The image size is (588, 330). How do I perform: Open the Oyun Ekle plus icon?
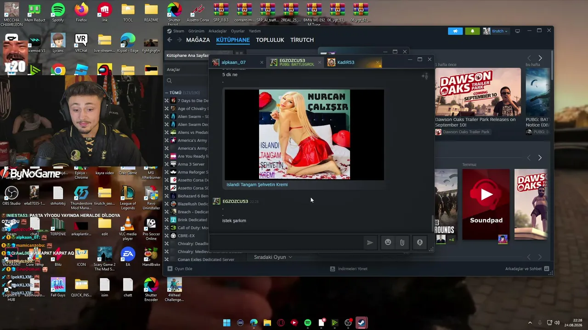(x=170, y=269)
